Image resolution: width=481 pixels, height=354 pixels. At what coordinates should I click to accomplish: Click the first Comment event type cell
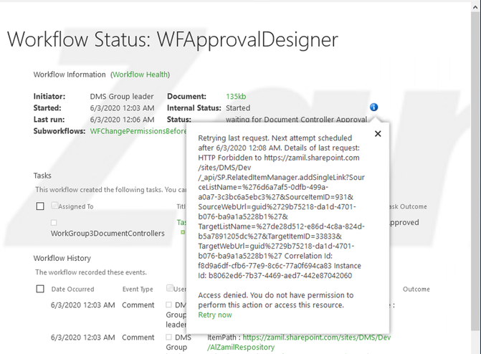pyautogui.click(x=138, y=305)
